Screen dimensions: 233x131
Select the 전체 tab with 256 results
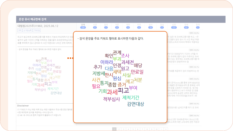click(x=83, y=26)
